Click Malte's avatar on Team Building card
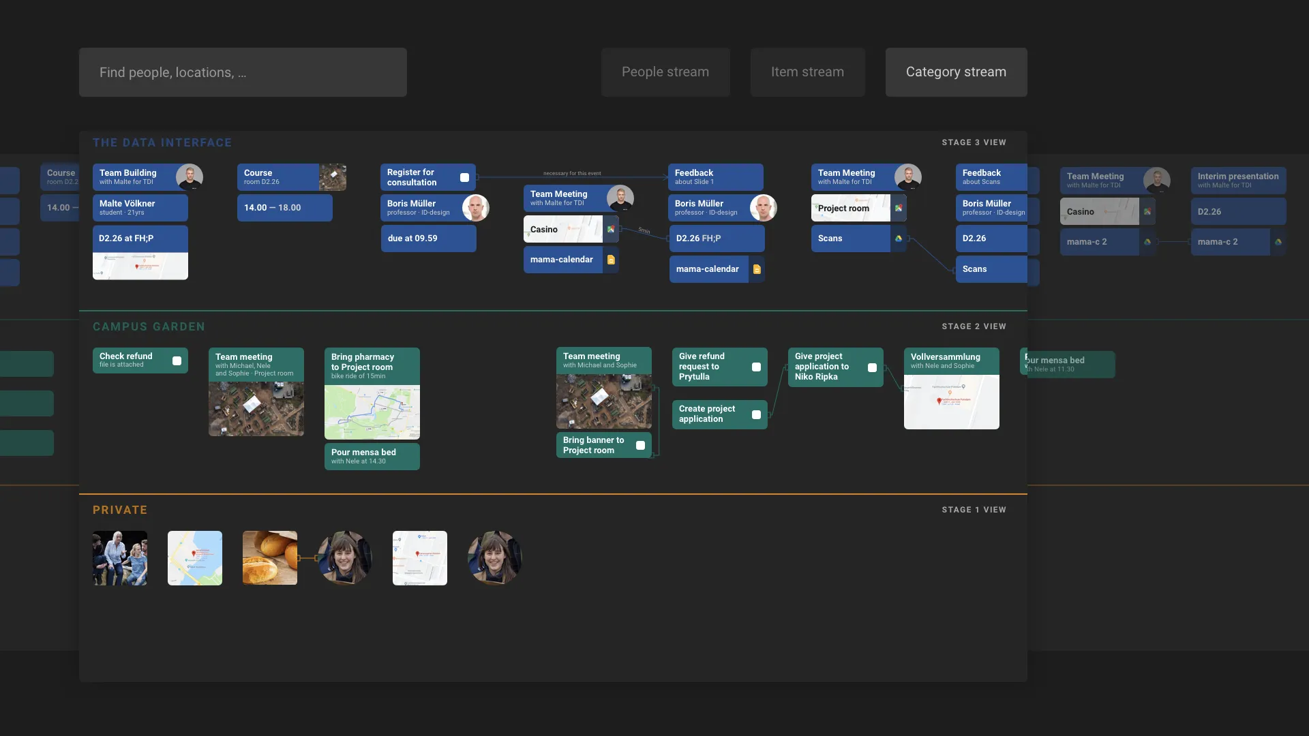The width and height of the screenshot is (1309, 736). click(x=189, y=177)
